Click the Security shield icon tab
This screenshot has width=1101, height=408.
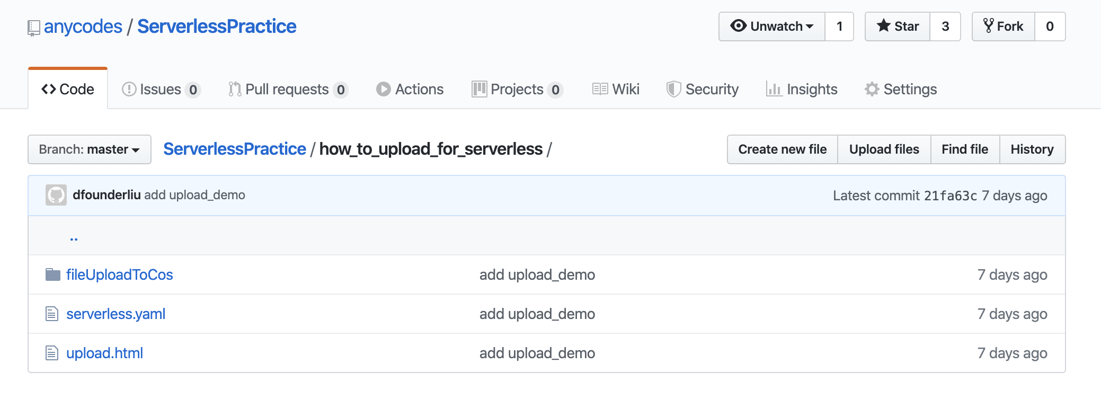tap(673, 89)
